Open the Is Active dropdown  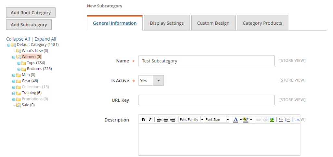[x=151, y=80]
